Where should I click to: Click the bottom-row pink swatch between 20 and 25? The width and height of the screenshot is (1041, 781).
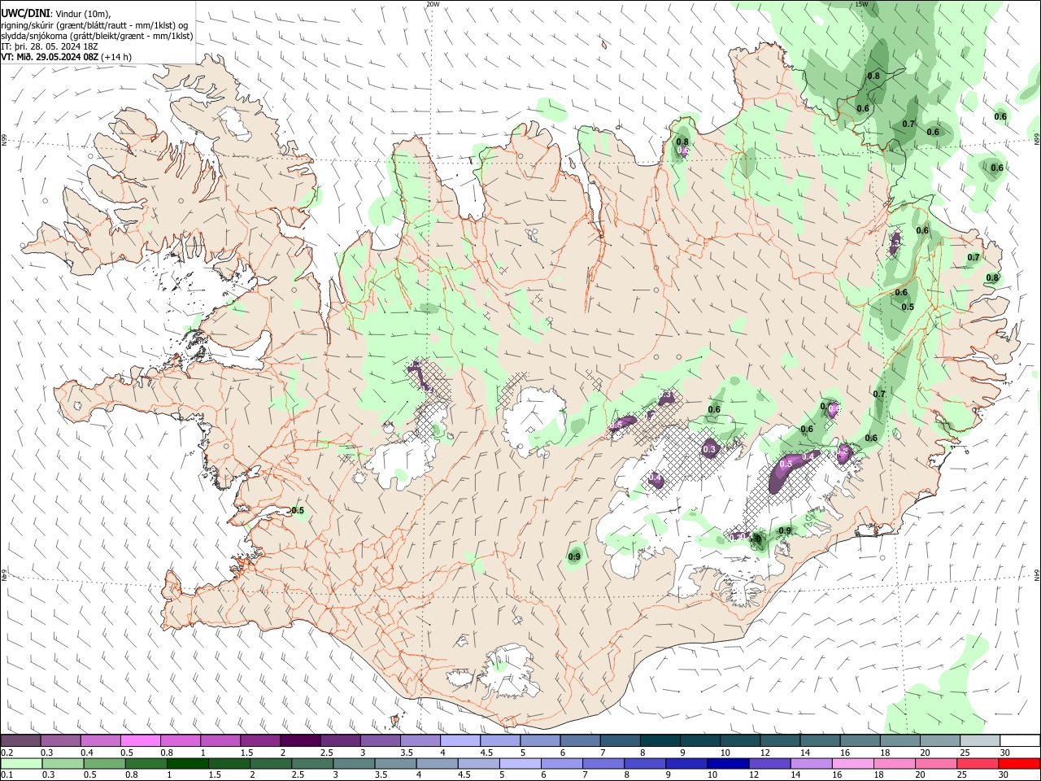(x=937, y=763)
